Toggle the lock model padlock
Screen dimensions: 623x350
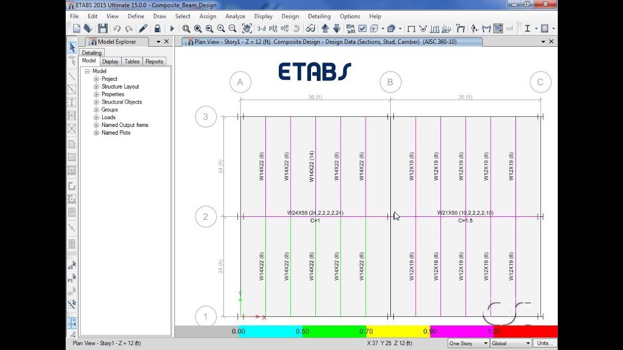[x=157, y=29]
